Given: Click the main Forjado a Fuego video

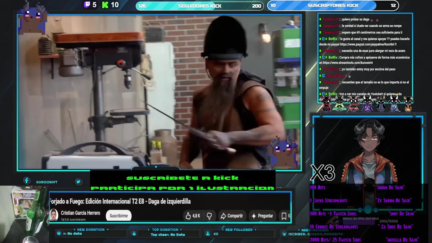Looking at the screenshot, I should [159, 92].
